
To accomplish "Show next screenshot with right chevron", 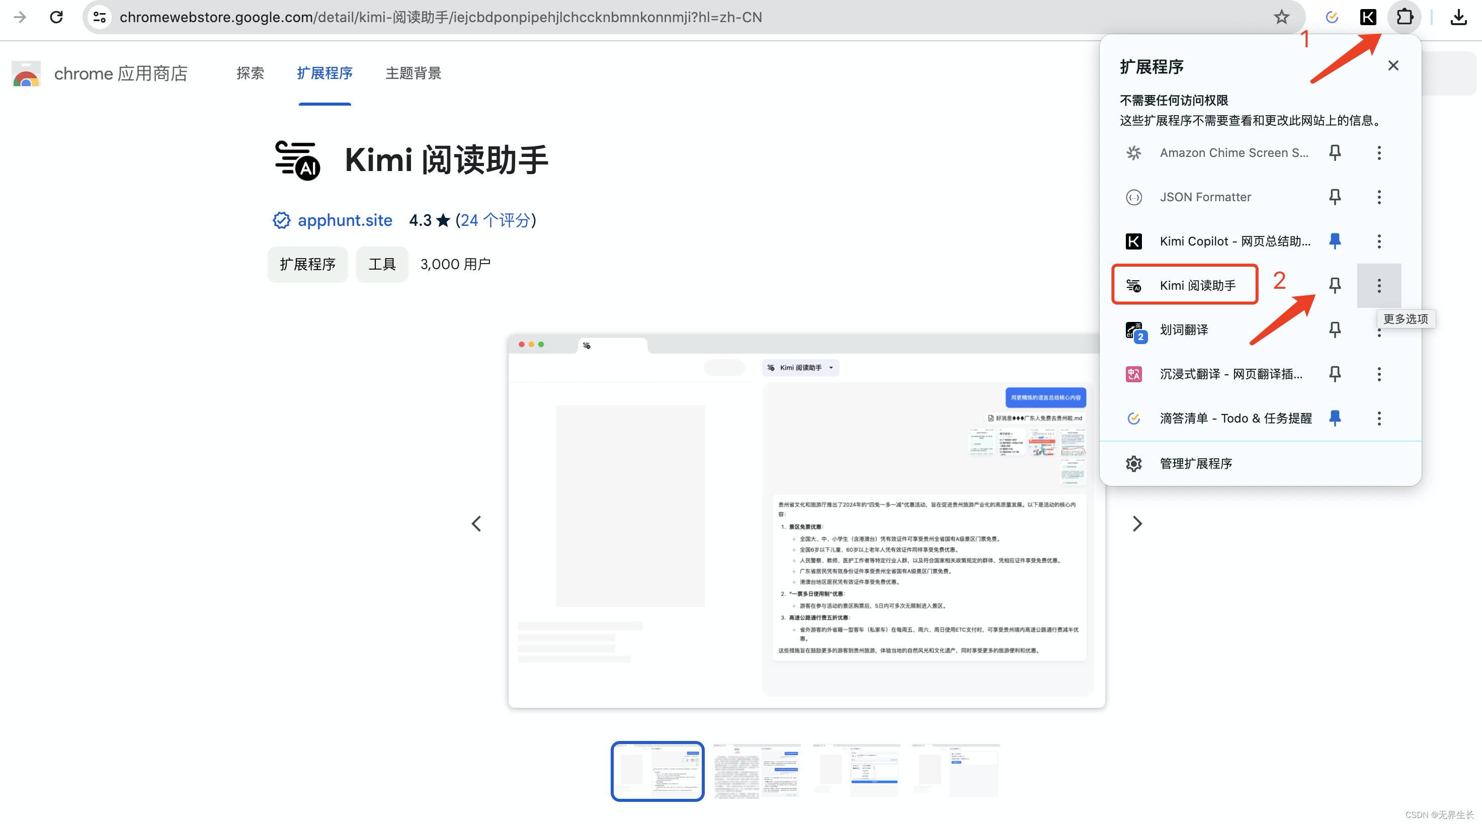I will [1137, 524].
